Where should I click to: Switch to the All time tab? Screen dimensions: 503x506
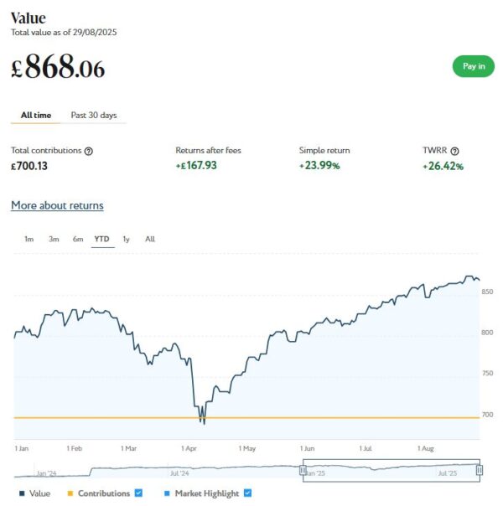[x=35, y=115]
